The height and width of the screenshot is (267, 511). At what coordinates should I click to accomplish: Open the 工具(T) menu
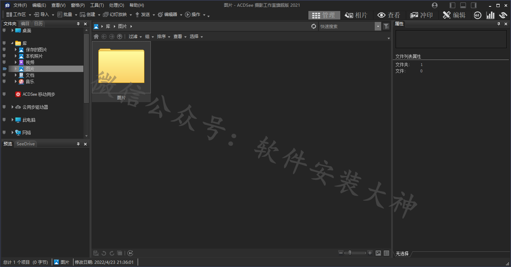pos(97,5)
